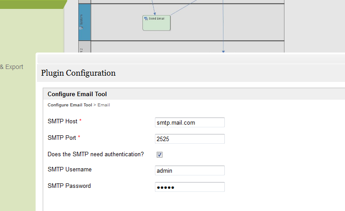Click into the SMTP Port field
Screen dimensions: 345x211
tap(189, 139)
